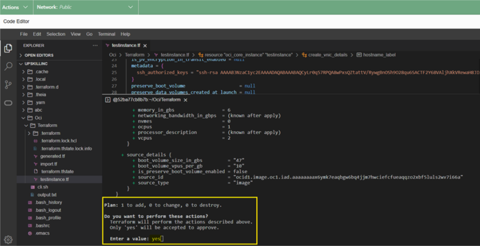
Task: Close the testinstance.tf editor tab
Action: click(x=145, y=45)
